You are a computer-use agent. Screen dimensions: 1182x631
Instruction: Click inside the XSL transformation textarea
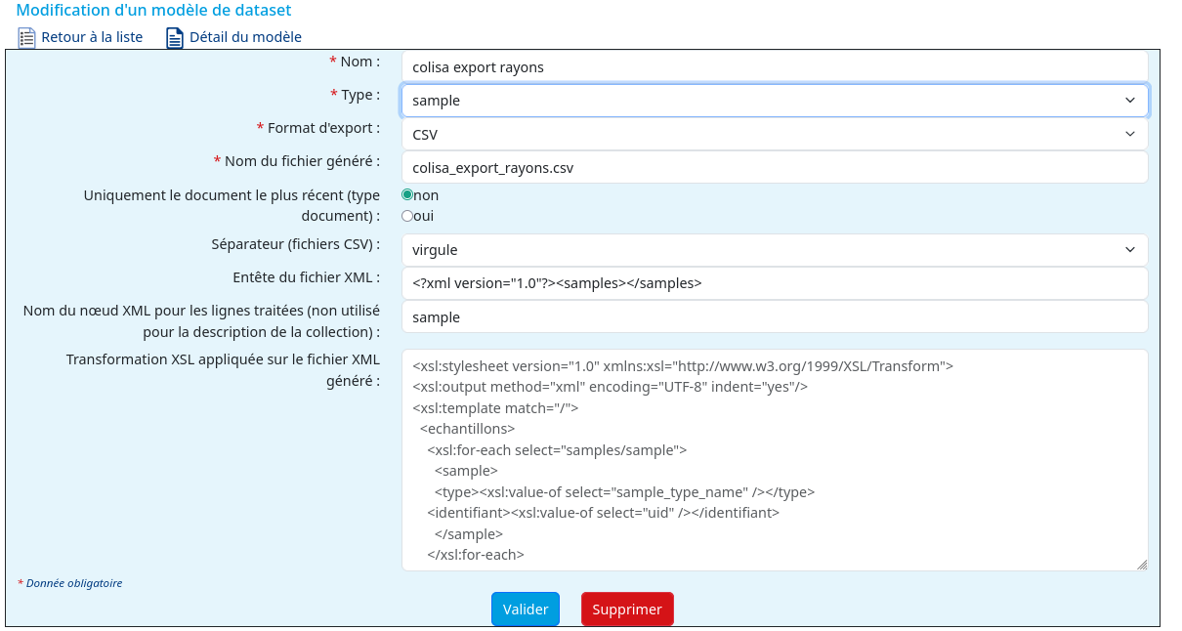(775, 460)
